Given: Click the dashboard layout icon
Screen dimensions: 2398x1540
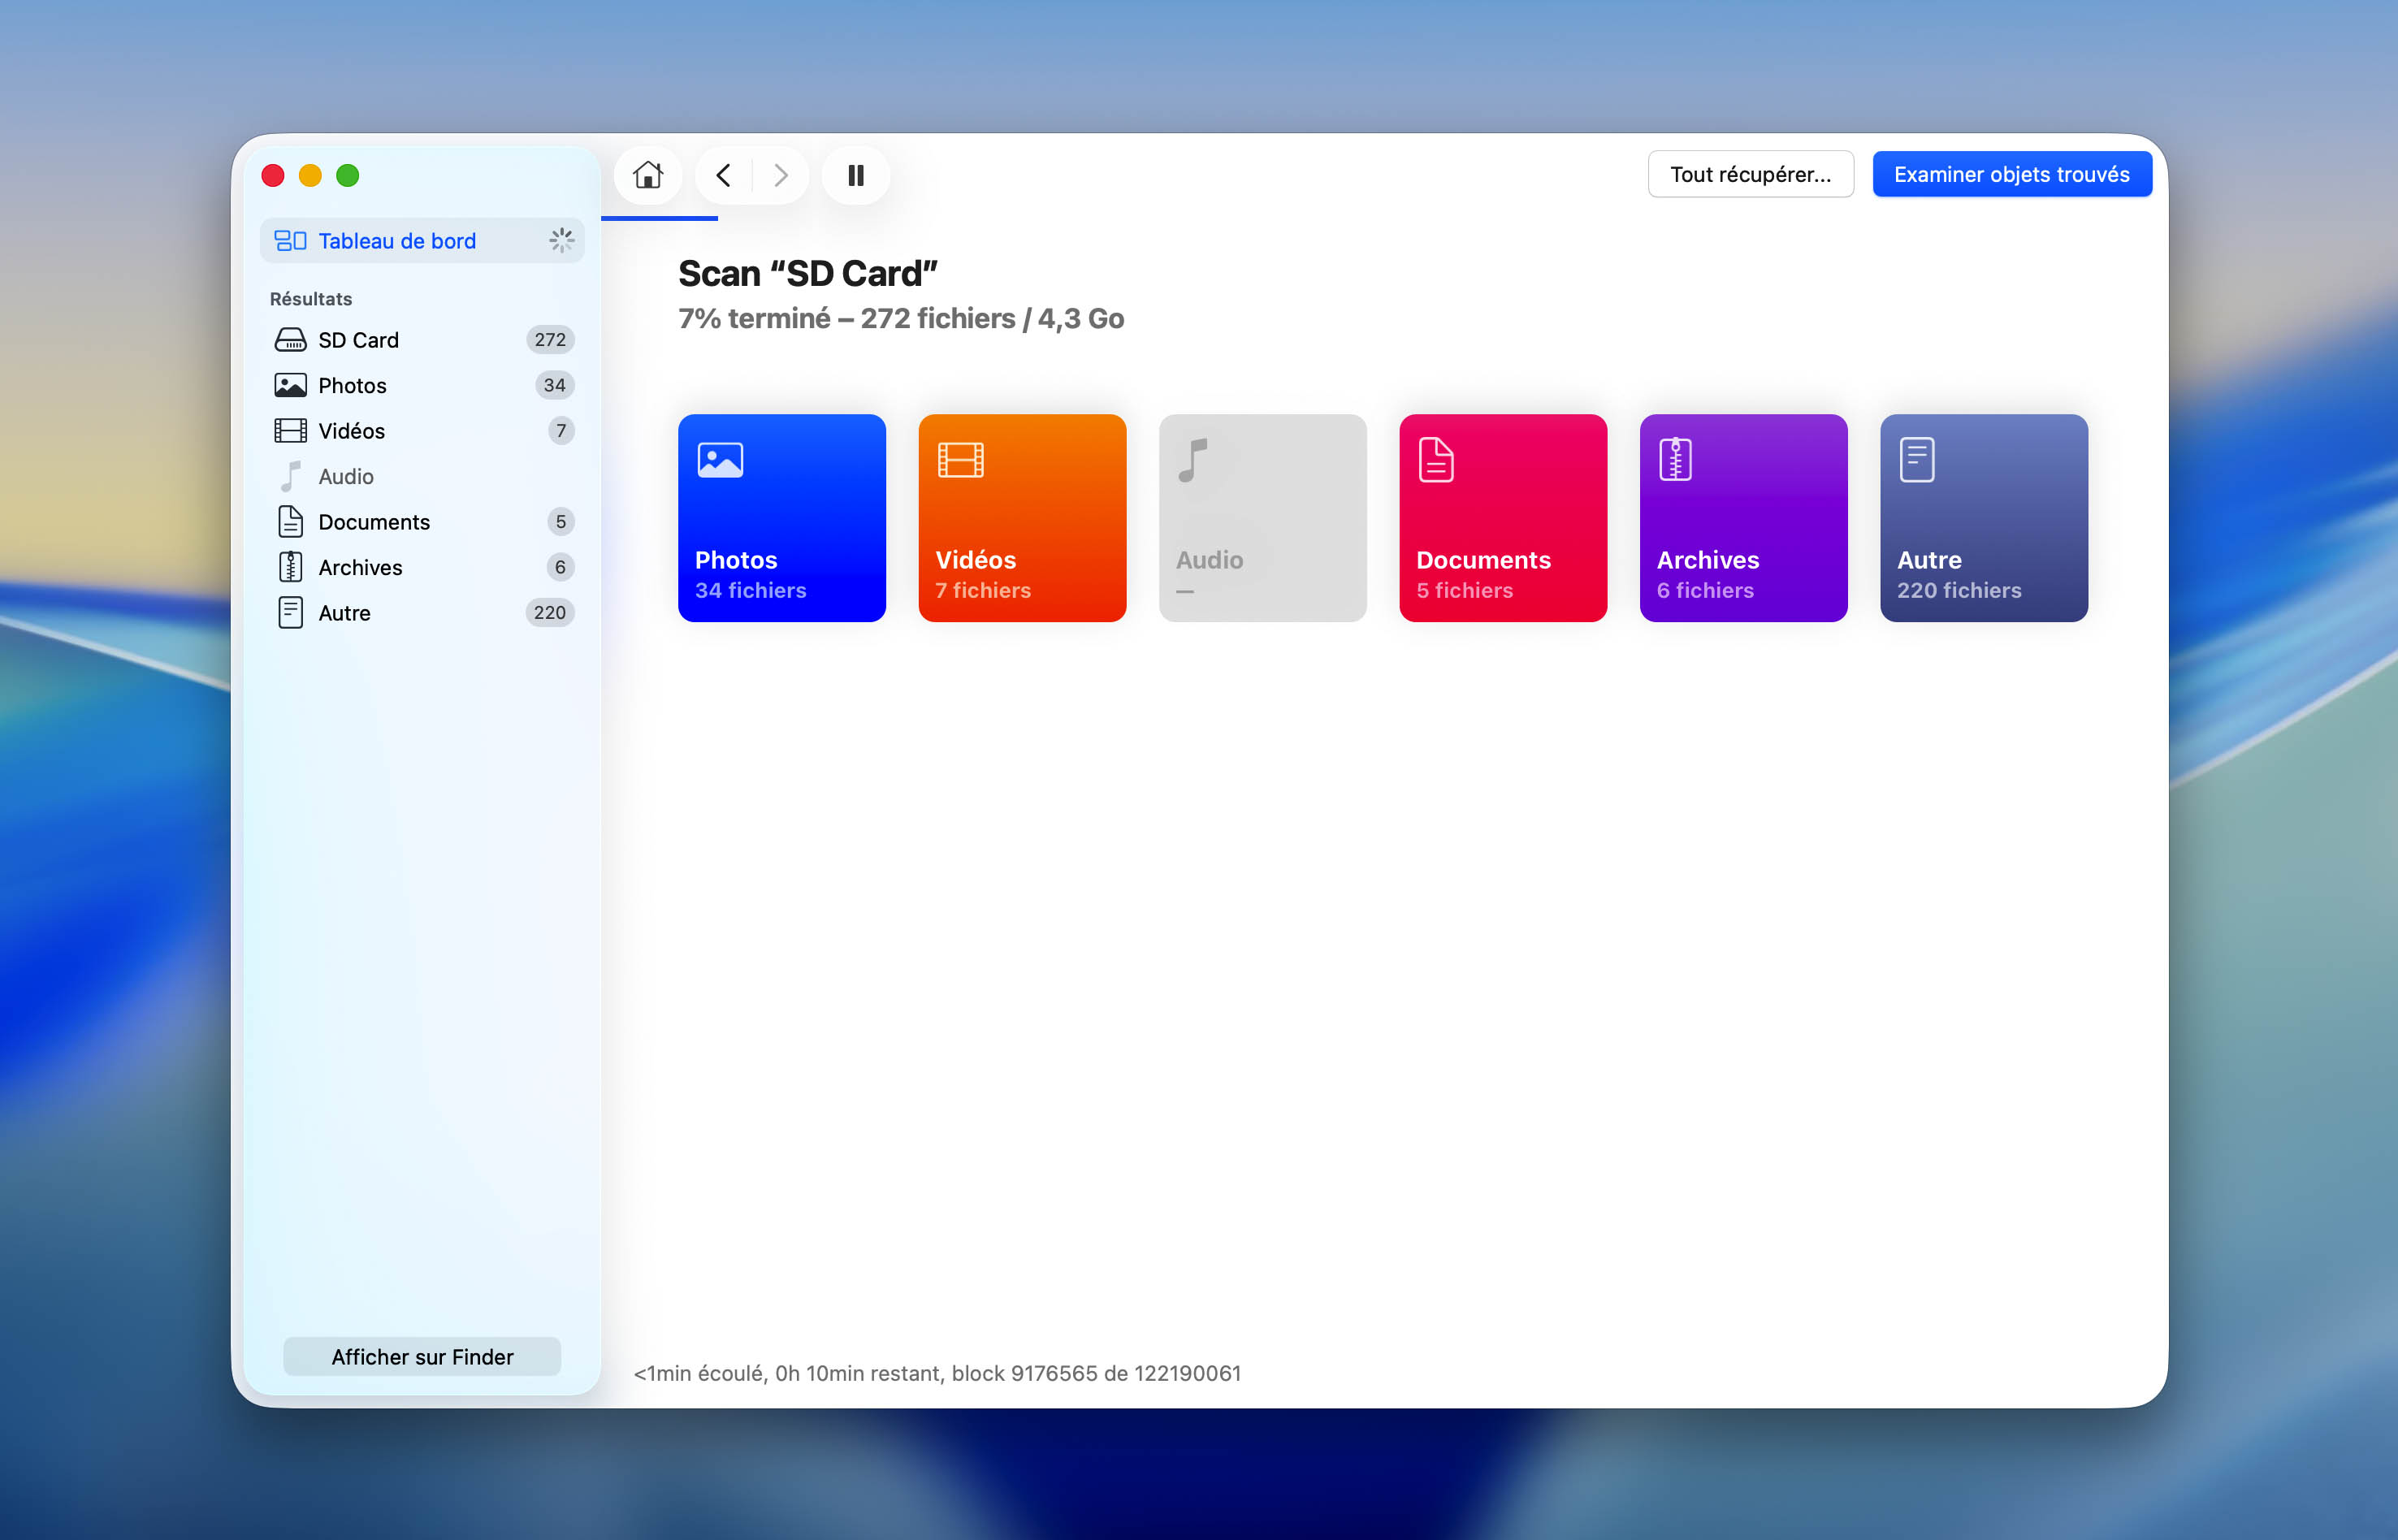Looking at the screenshot, I should [x=290, y=241].
